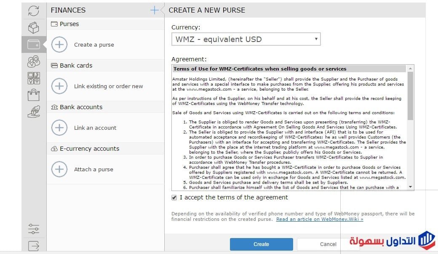Open the box icon in sidebar
This screenshot has width=438, height=254.
point(34,28)
